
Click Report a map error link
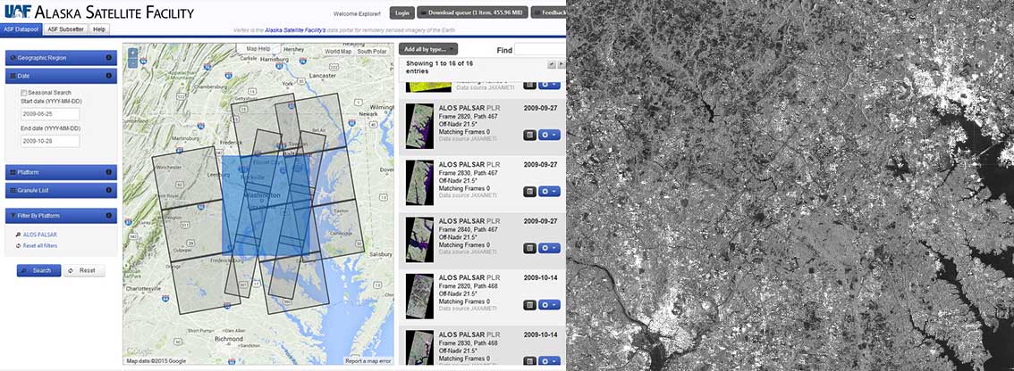[x=368, y=360]
